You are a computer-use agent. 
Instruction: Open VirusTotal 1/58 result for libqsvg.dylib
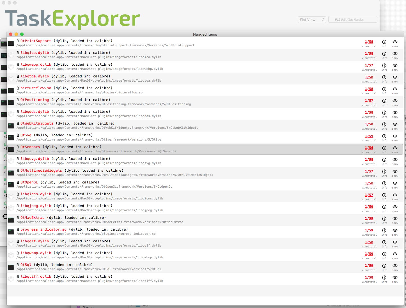(x=369, y=160)
